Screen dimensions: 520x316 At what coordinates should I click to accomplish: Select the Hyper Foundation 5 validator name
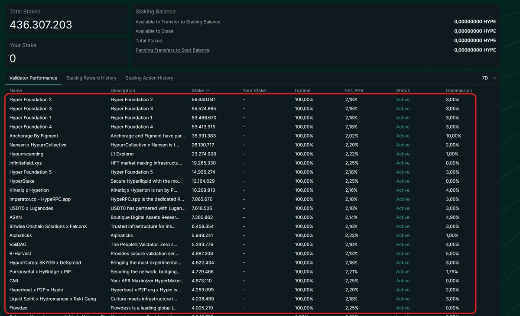pos(31,172)
